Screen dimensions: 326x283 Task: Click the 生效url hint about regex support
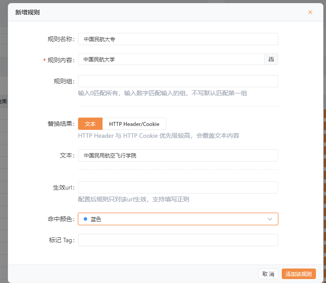pyautogui.click(x=134, y=199)
